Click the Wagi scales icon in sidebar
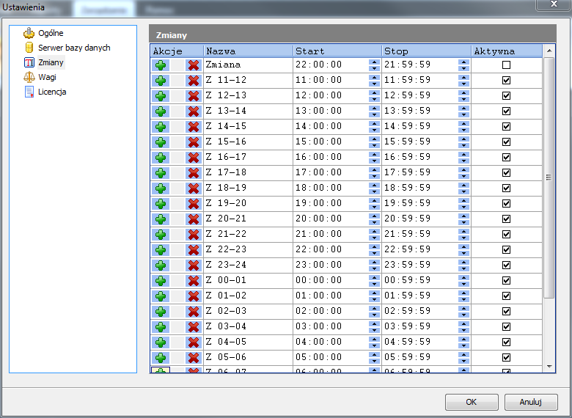The height and width of the screenshot is (418, 572). click(29, 77)
